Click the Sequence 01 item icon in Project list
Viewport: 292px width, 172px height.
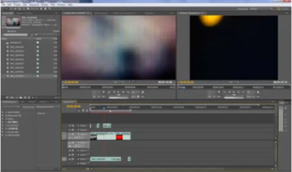click(8, 43)
